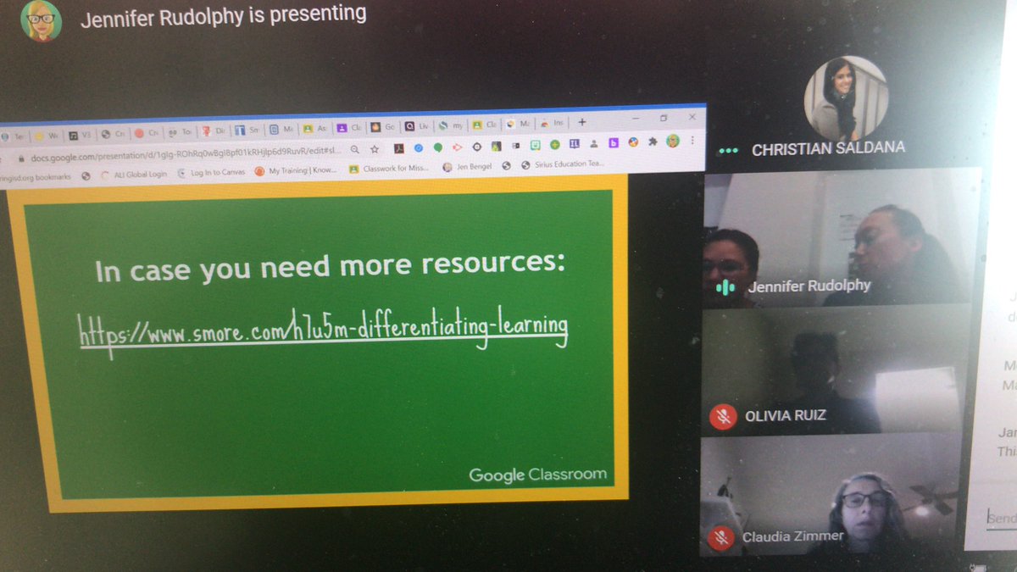Click the 'CHRISTIAN SALDANA' name label
This screenshot has width=1017, height=572.
point(828,148)
